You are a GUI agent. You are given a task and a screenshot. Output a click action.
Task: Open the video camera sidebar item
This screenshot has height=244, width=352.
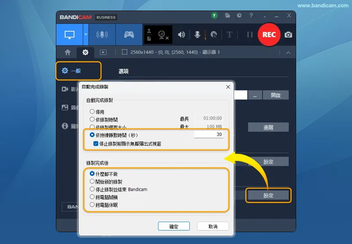(x=70, y=89)
